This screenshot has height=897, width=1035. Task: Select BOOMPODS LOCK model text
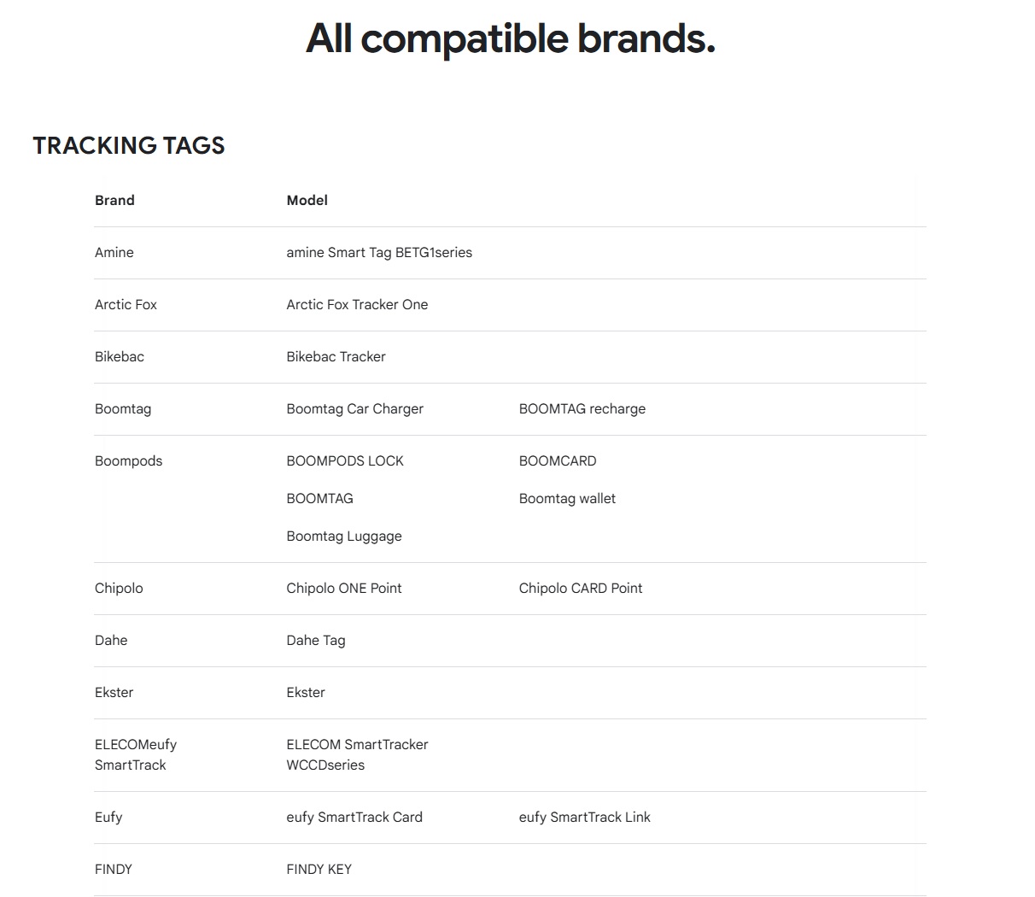(x=345, y=460)
